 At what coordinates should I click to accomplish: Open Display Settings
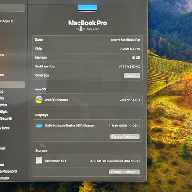125,137
